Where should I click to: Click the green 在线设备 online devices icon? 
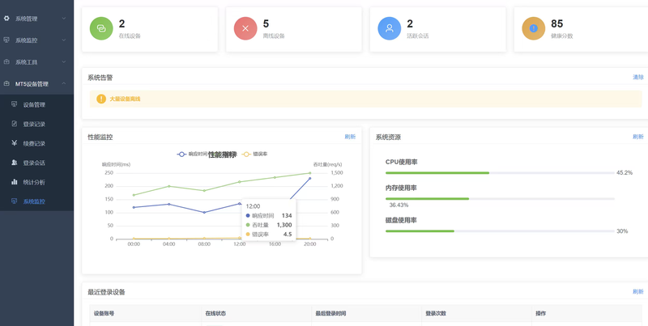101,29
